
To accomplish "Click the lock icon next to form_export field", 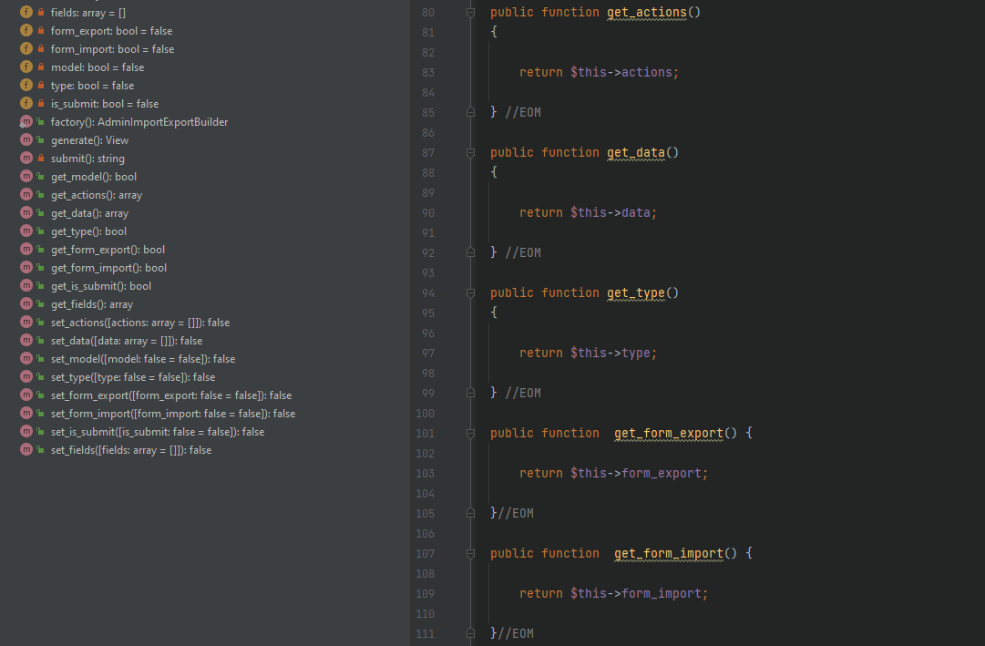I will click(41, 31).
